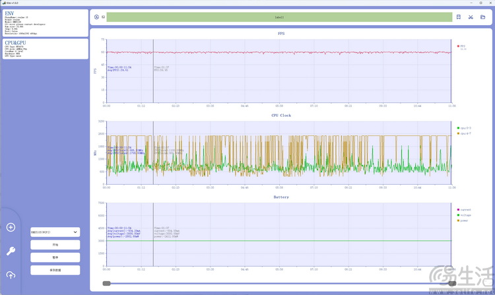The height and width of the screenshot is (295, 495).
Task: Click the scissors cut icon
Action: point(471,17)
